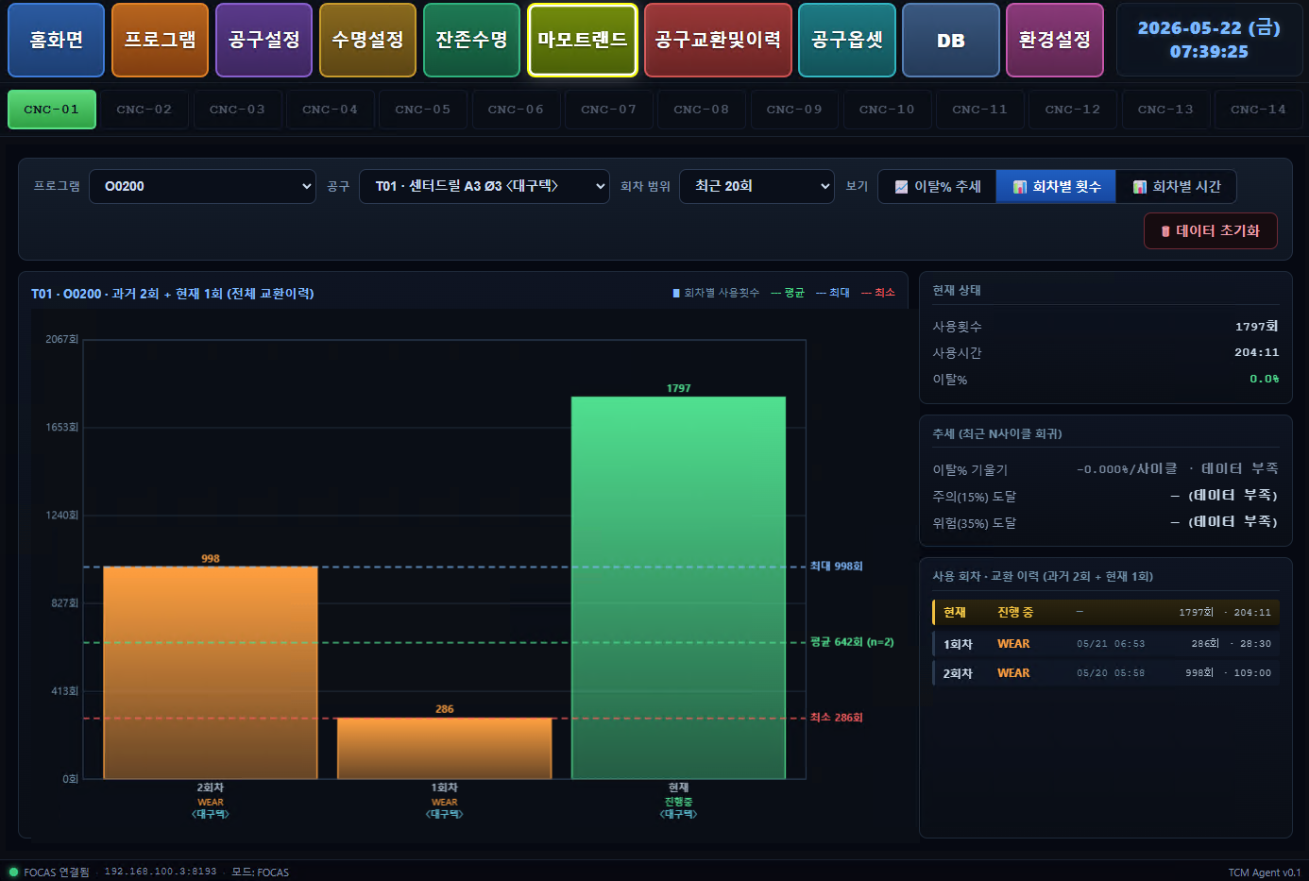Click the 사용시간 value 204:11
Screen dimensions: 1309x881
(1257, 352)
